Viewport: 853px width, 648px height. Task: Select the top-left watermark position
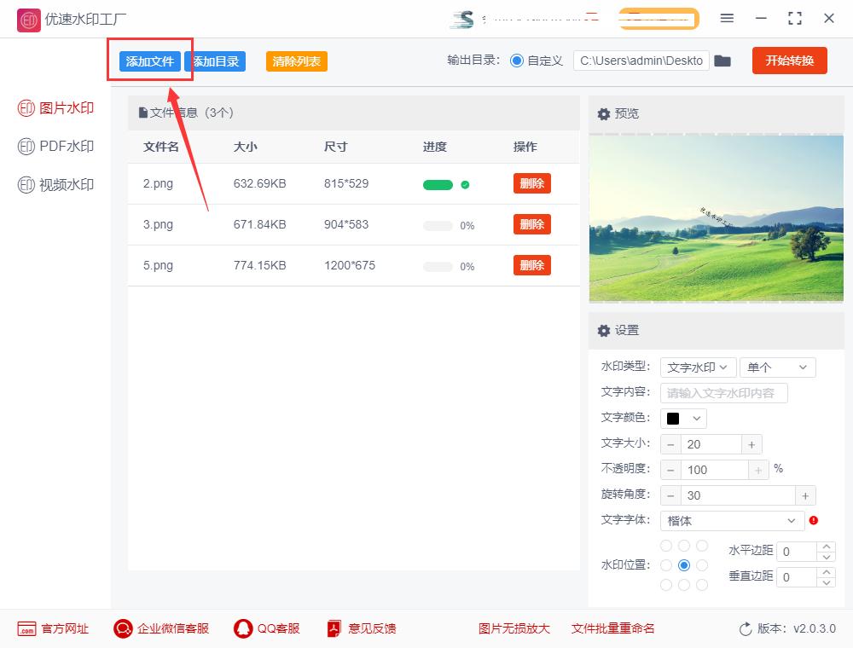(666, 545)
